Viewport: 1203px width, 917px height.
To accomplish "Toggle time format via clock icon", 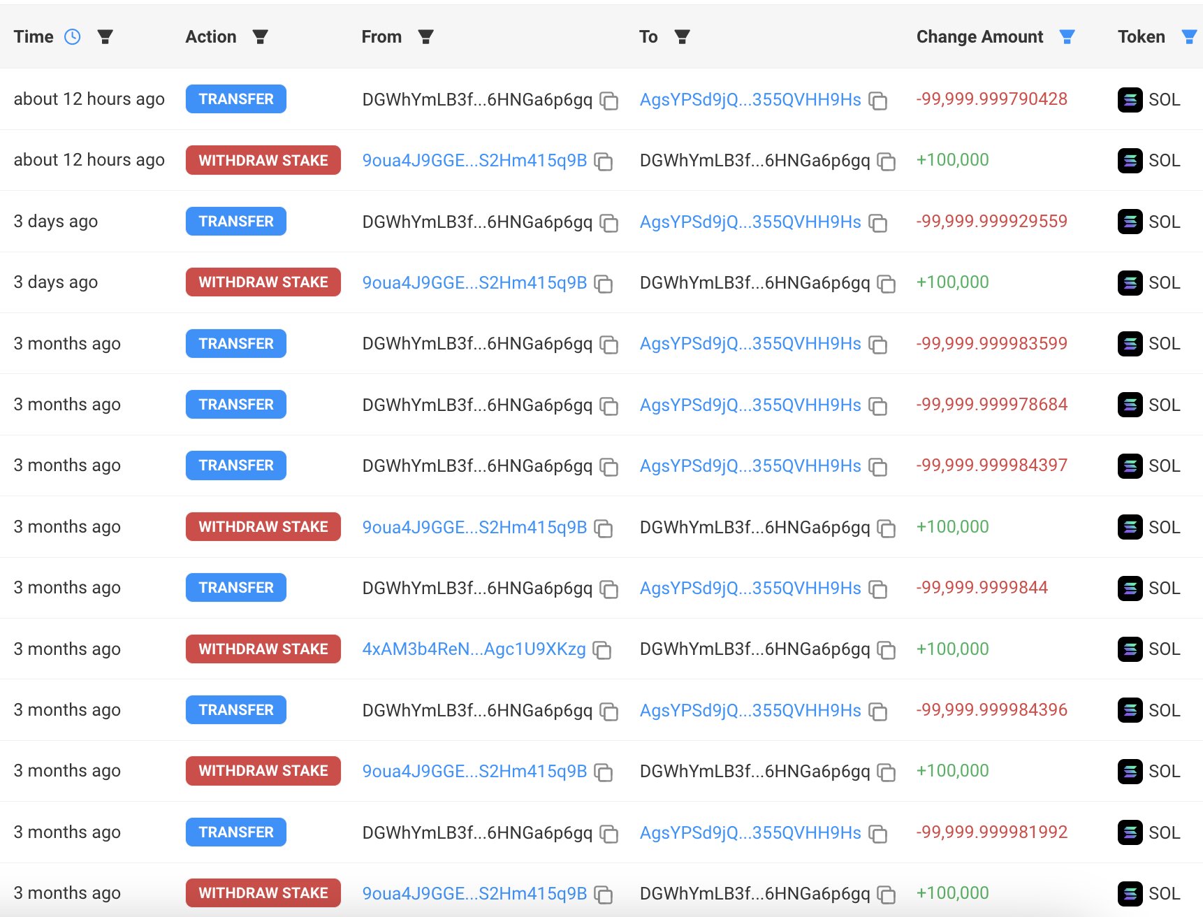I will click(73, 37).
